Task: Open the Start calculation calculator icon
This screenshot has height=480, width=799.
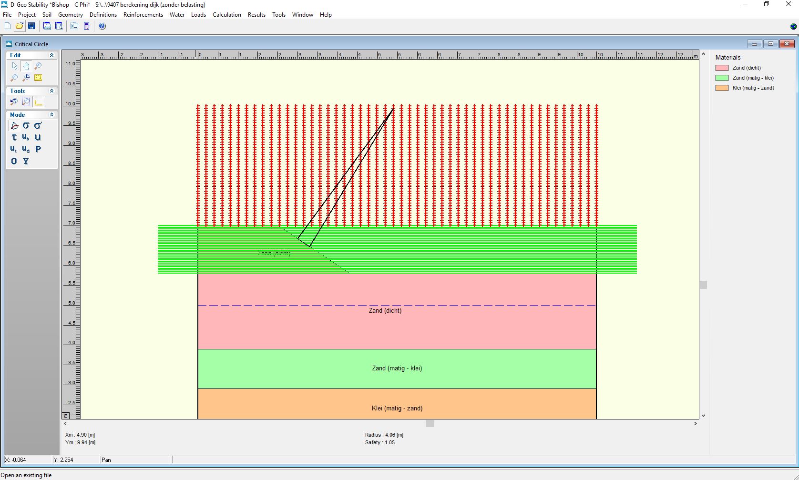Action: pos(86,26)
